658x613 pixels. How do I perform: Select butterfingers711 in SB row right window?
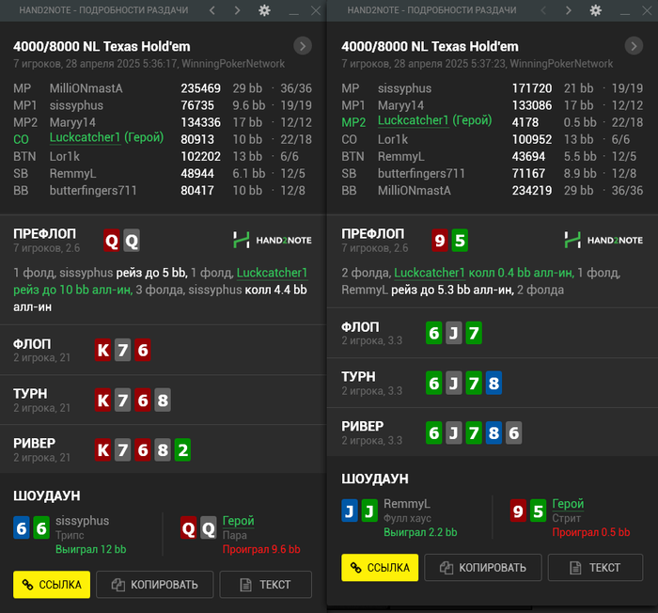(x=421, y=173)
